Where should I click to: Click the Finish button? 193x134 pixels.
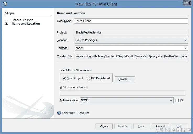pos(142,126)
